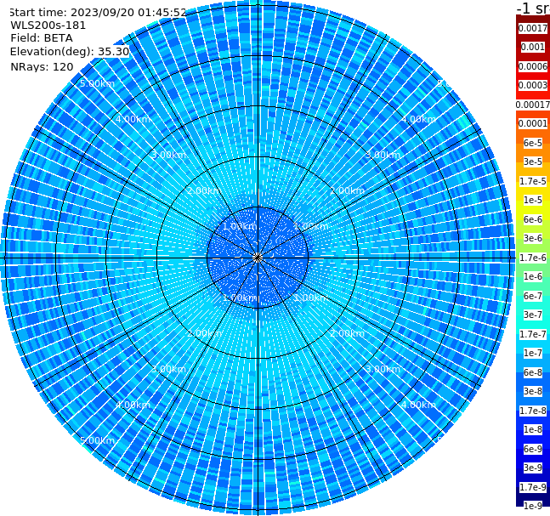The width and height of the screenshot is (550, 516).
Task: Select the 6e-9 colorbar value
Action: 533,449
